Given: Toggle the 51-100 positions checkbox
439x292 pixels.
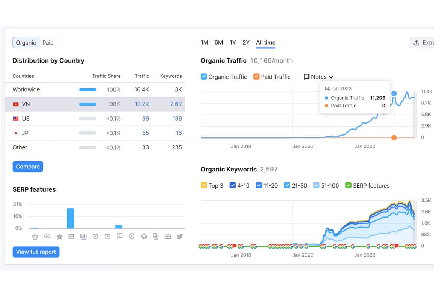Looking at the screenshot, I should coord(316,186).
